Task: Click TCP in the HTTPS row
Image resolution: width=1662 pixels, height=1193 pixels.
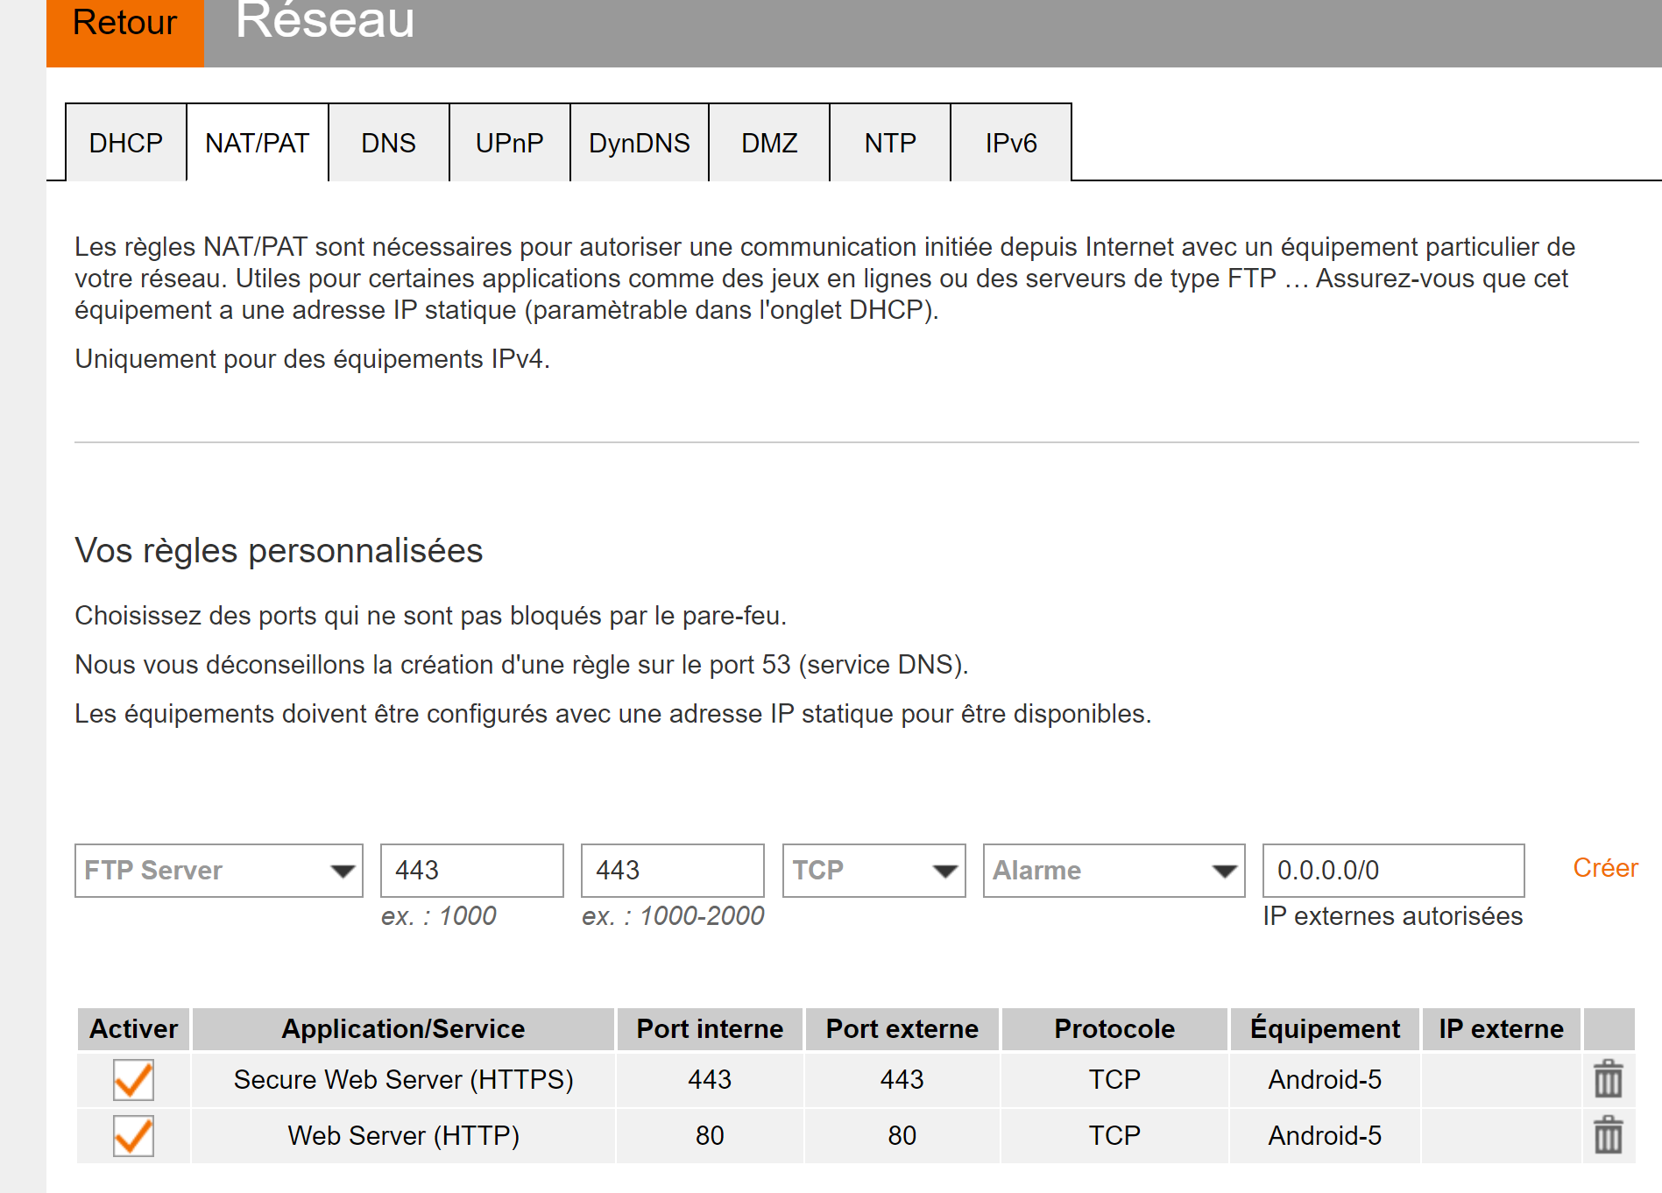Action: click(1114, 1079)
